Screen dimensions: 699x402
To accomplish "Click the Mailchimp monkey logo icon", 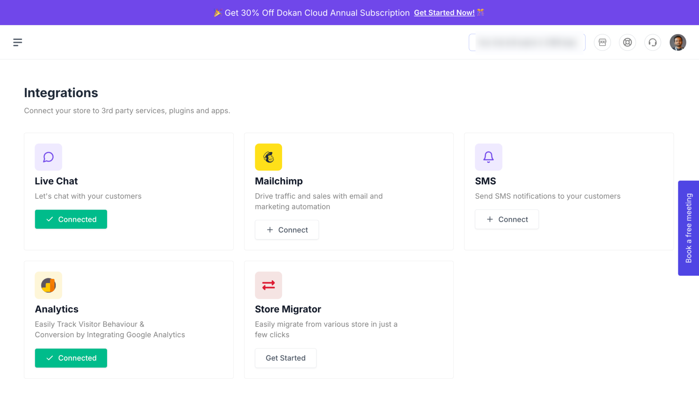I will tap(268, 157).
